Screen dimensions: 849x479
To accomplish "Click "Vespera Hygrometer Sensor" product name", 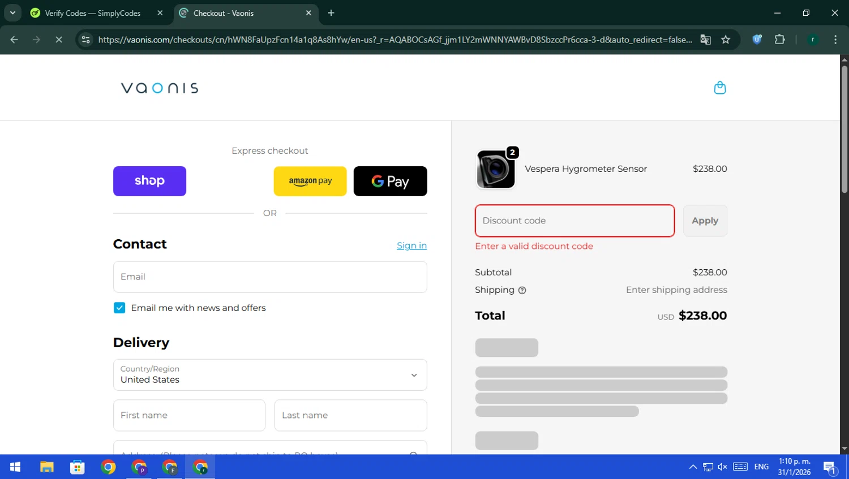I will pos(586,169).
